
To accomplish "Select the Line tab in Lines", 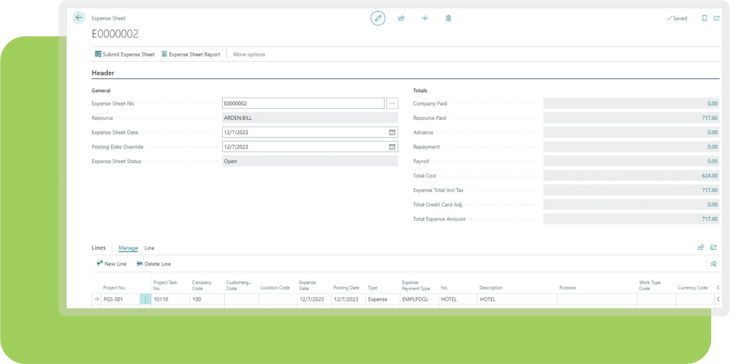I will pyautogui.click(x=149, y=248).
